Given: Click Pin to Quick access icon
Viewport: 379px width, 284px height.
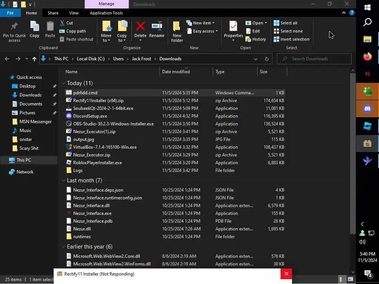Looking at the screenshot, I should pos(14,27).
